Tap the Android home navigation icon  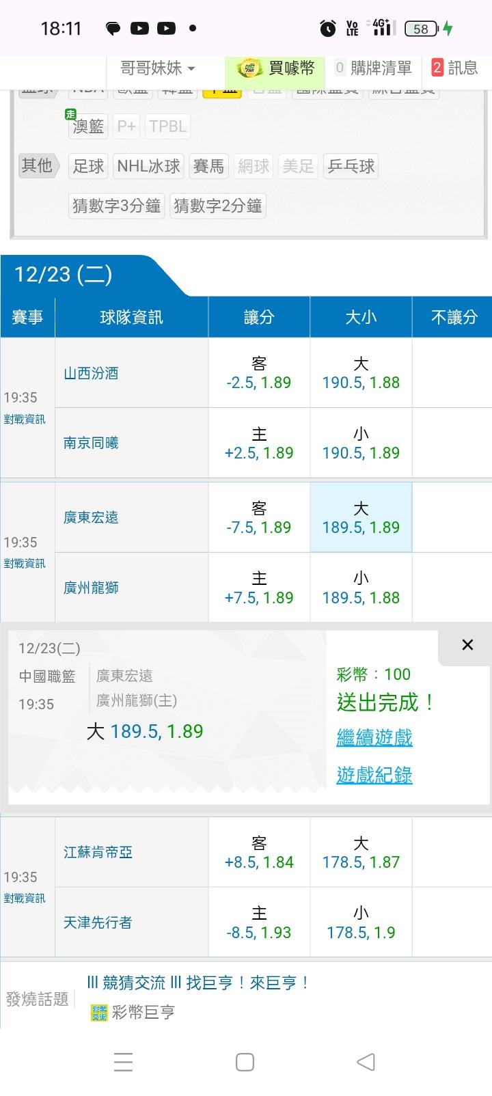245,1062
